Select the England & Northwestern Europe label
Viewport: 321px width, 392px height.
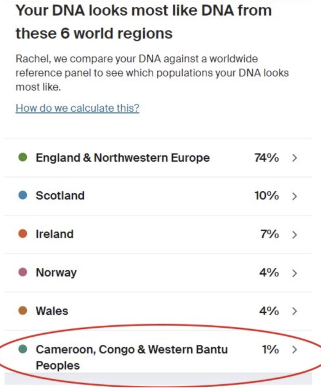tap(122, 157)
